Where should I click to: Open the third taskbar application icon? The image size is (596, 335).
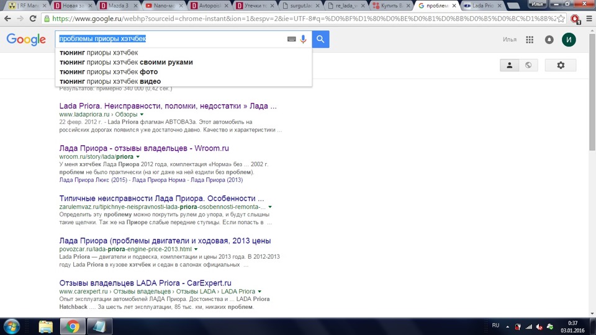[99, 326]
